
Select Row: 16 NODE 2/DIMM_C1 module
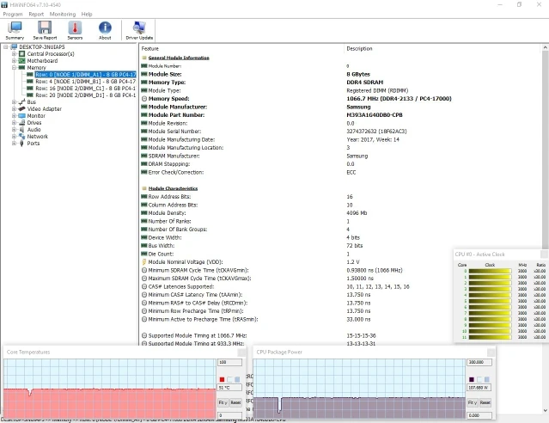[85, 89]
